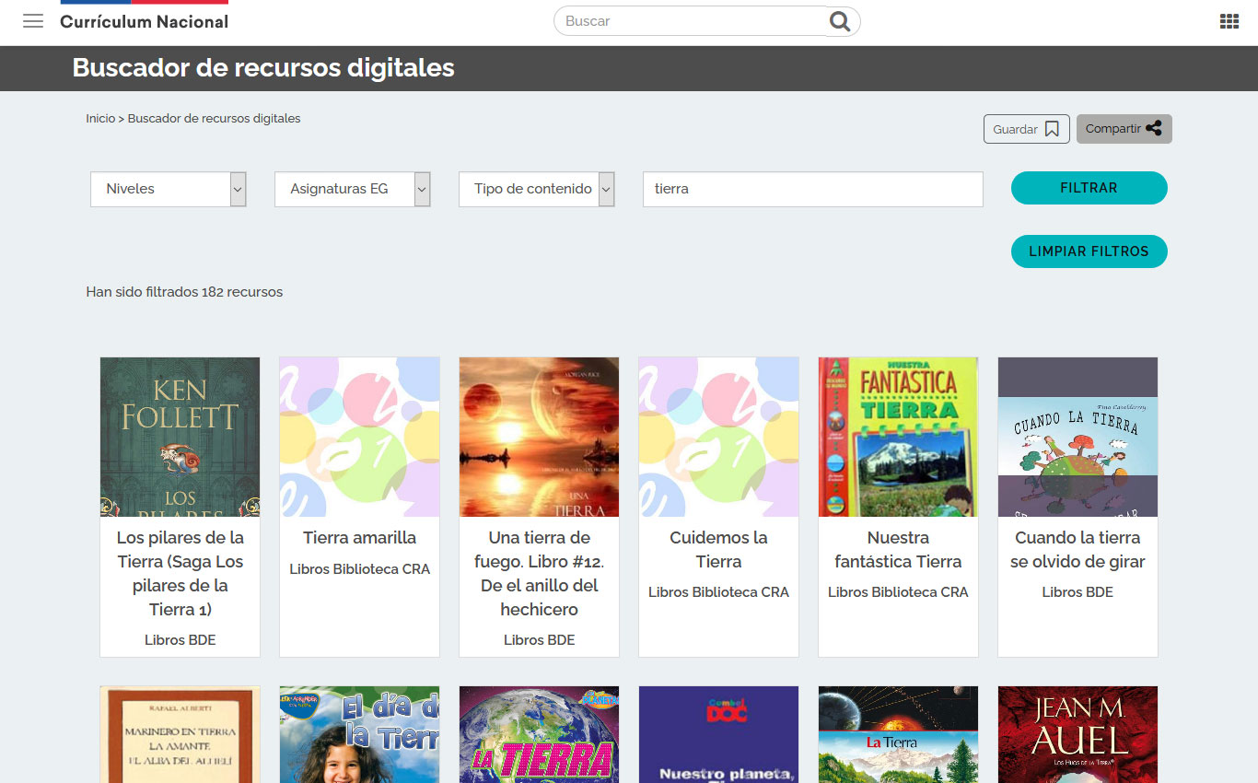Image resolution: width=1258 pixels, height=783 pixels.
Task: Click the Guardar bookmark button
Action: [1026, 129]
